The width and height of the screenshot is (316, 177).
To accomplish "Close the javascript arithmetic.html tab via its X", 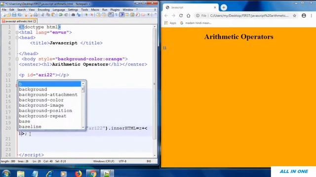I will pos(35,21).
